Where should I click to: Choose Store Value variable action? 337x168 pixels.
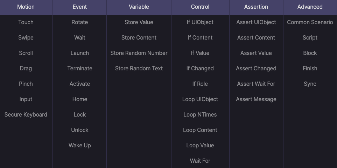point(139,22)
